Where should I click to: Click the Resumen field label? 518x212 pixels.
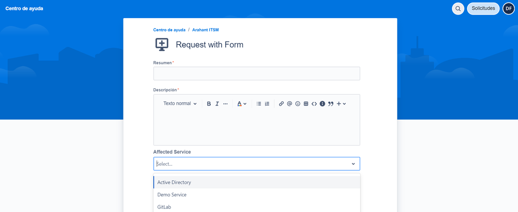[x=162, y=62]
